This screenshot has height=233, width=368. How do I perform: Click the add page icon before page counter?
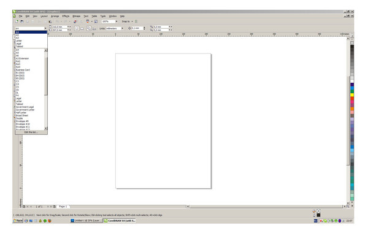[24, 207]
